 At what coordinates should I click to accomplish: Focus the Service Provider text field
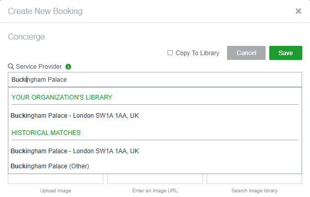pos(155,80)
